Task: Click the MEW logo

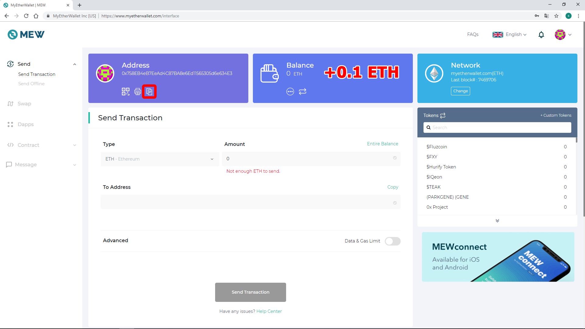Action: [26, 34]
